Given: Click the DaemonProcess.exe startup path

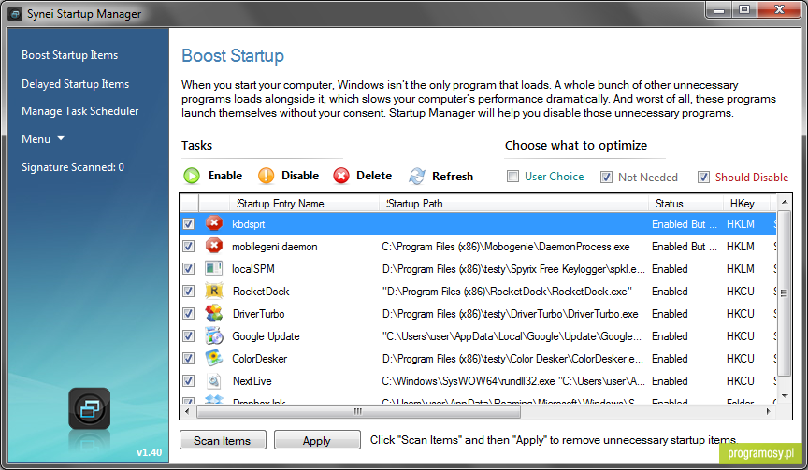Looking at the screenshot, I should coord(506,247).
